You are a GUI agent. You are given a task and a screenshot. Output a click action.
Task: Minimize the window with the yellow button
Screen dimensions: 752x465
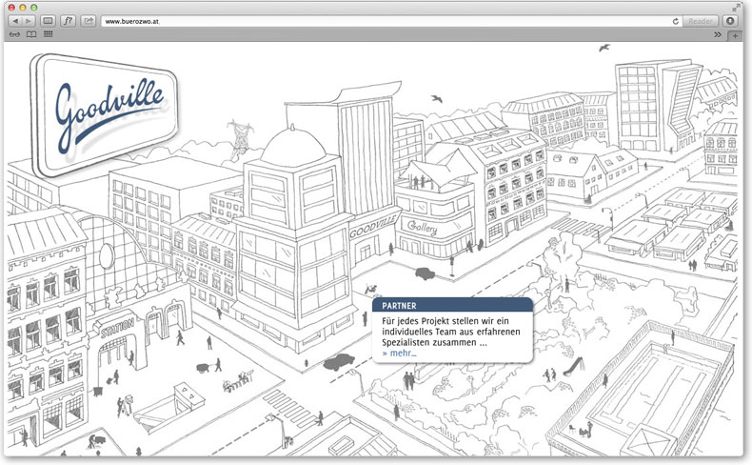[23, 8]
